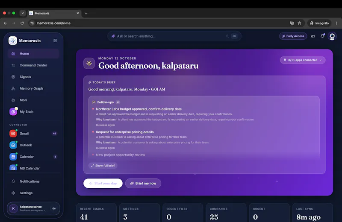Click the Calendar 3 count badge

point(55,157)
